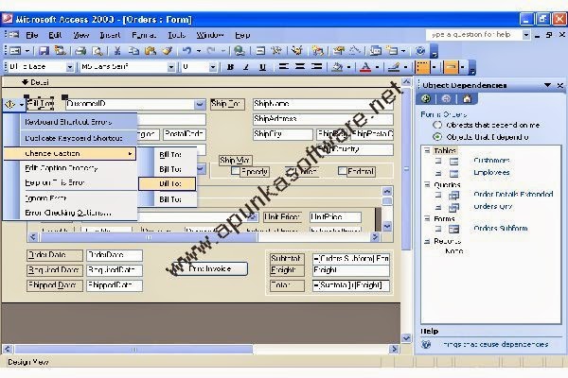The height and width of the screenshot is (378, 568).
Task: Click 'Ignore Error' menu option
Action: 45,198
